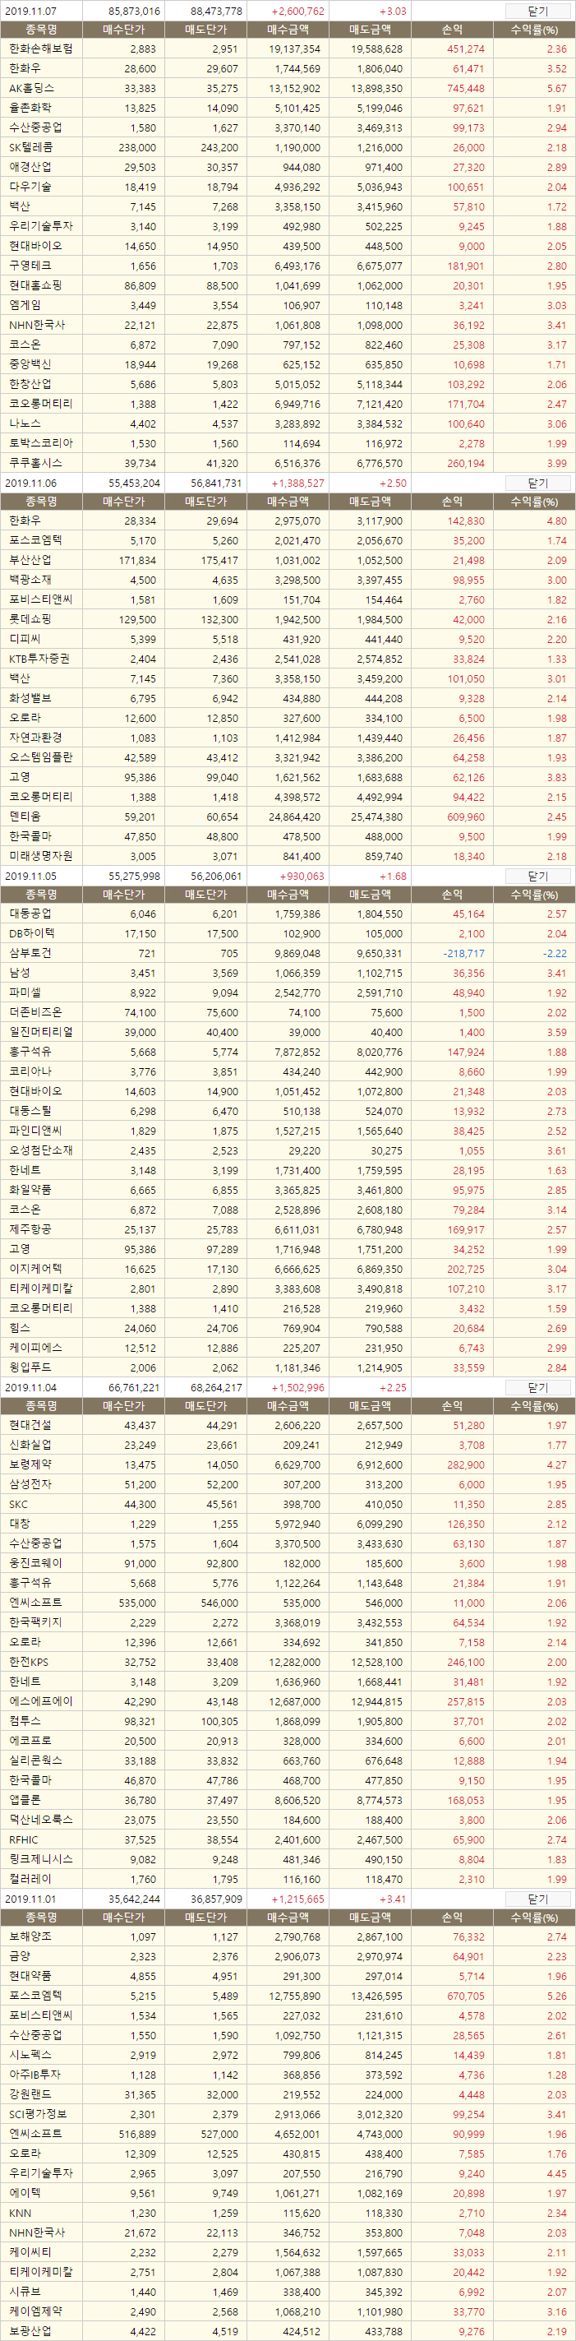
Task: Click 닫기 on the 2019.11.01 row
Action: [x=537, y=1899]
